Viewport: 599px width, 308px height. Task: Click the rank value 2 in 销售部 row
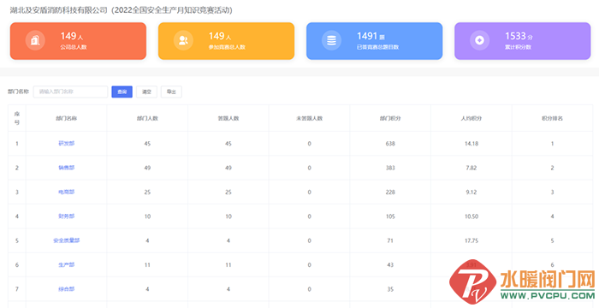click(553, 168)
